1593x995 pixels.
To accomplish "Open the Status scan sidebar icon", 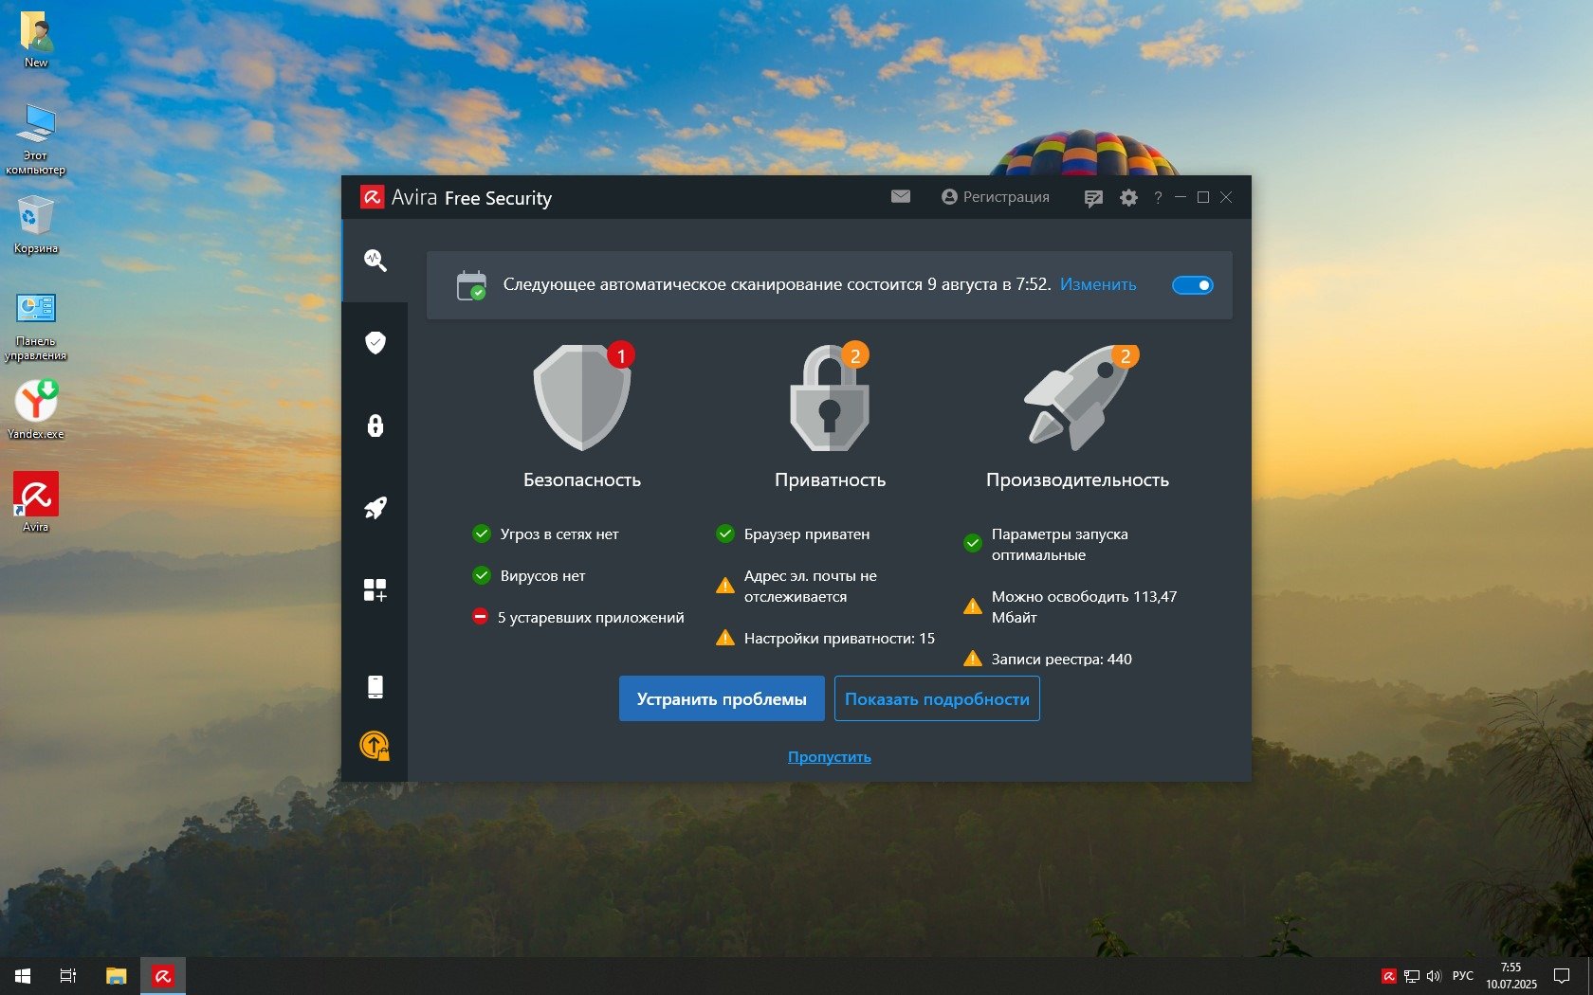I will (x=375, y=261).
